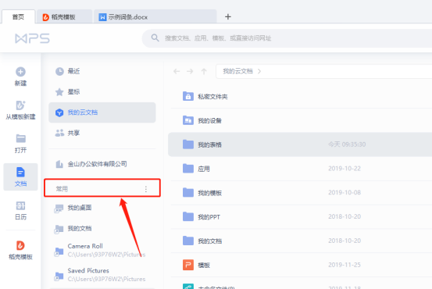Click the Saved Pictures folder icon
The height and width of the screenshot is (289, 432).
(x=59, y=276)
